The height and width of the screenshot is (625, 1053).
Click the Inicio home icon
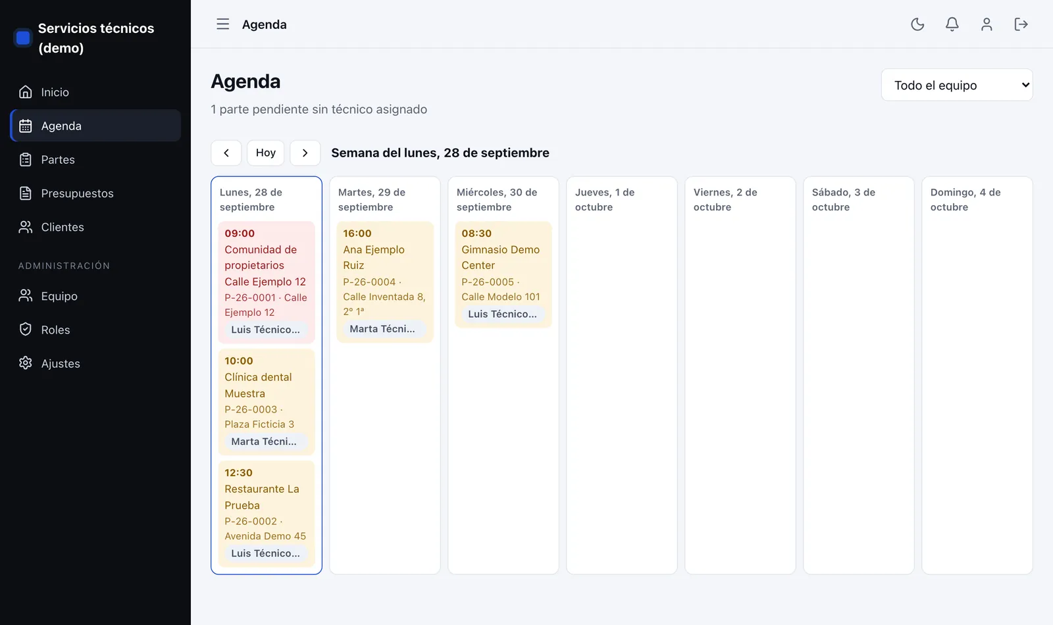(x=26, y=92)
